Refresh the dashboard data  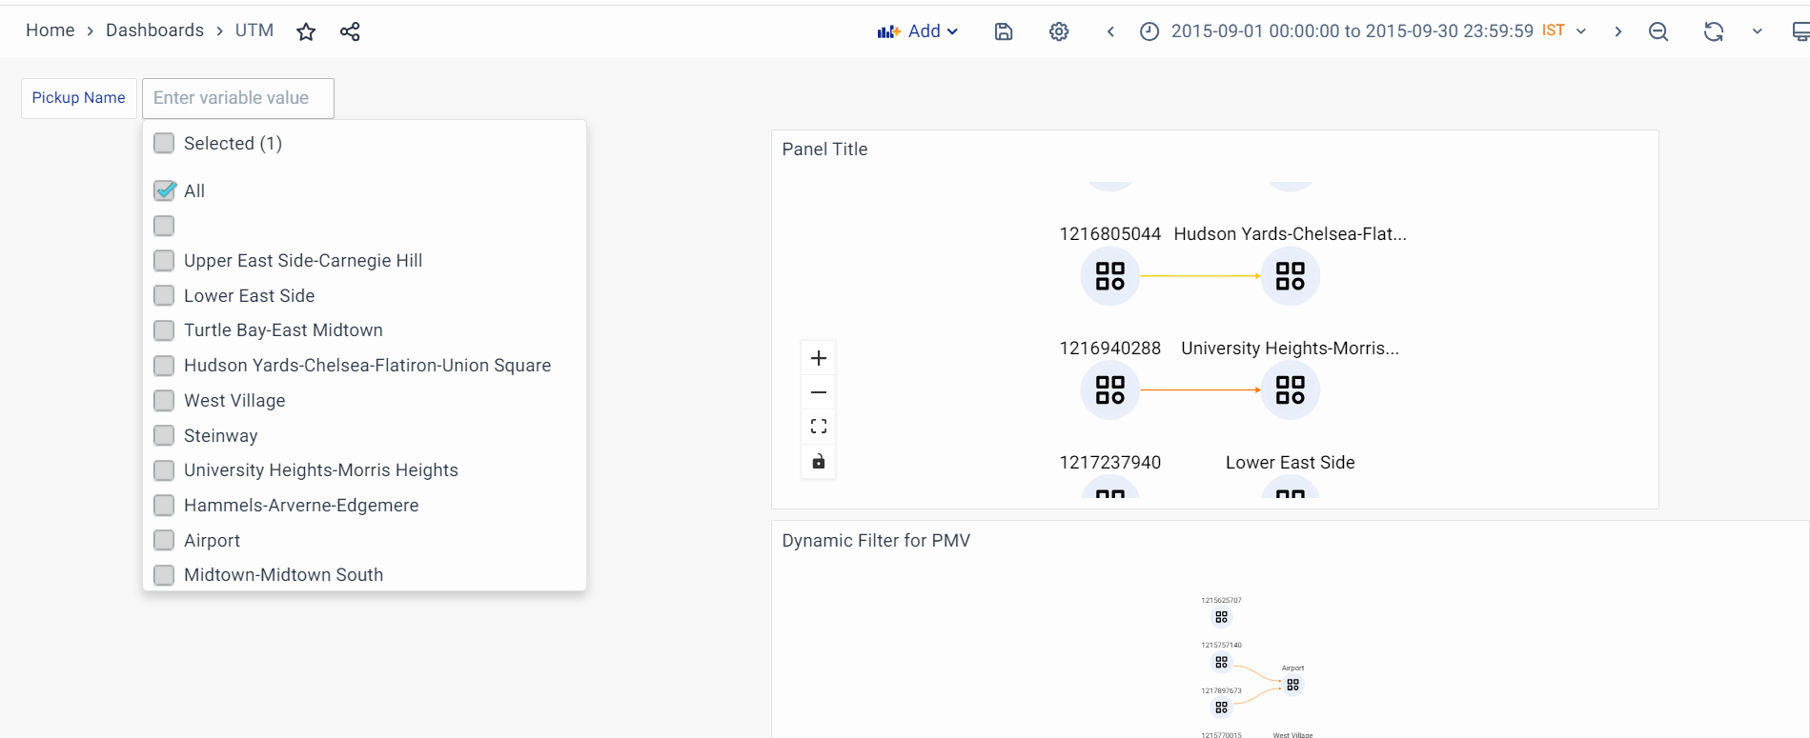click(1714, 31)
